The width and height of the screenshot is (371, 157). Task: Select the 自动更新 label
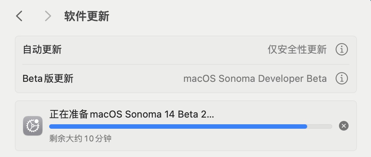(42, 49)
